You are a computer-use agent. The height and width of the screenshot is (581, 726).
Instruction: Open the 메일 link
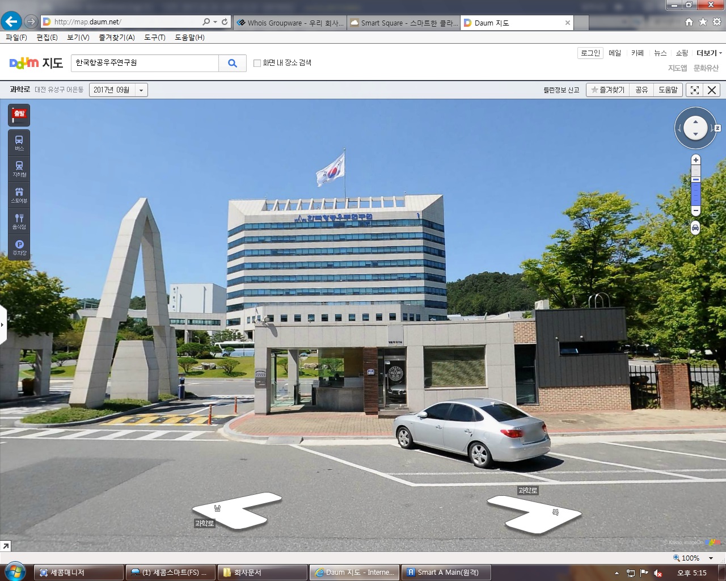[615, 53]
